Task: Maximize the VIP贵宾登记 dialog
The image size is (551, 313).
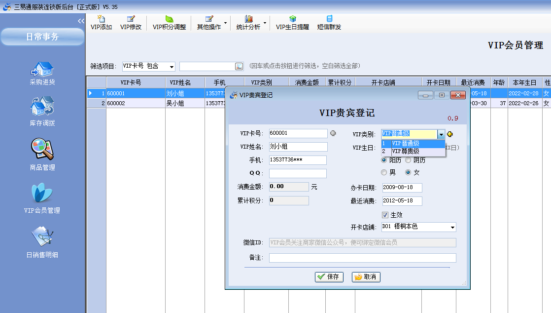Action: tap(442, 95)
